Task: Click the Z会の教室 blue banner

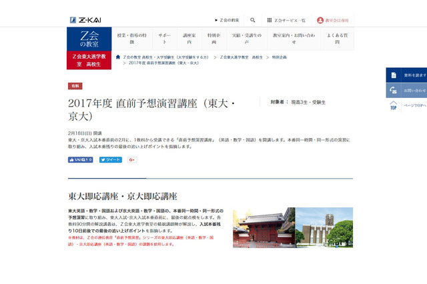Action: click(89, 39)
